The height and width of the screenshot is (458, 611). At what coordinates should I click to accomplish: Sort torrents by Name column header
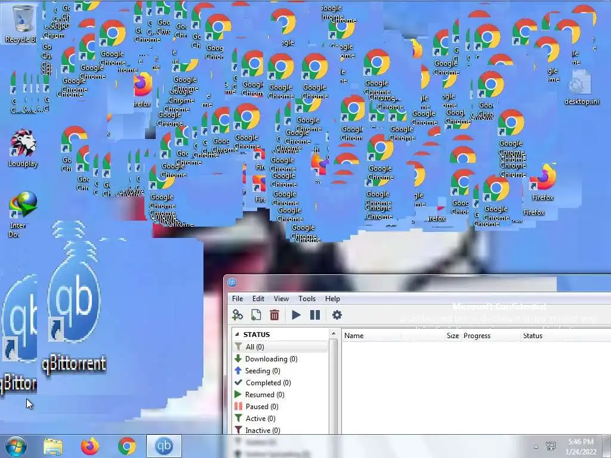371,335
